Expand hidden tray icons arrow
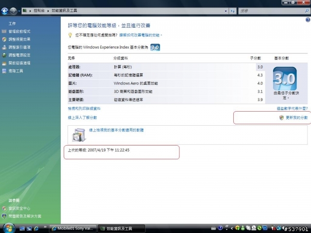 (x=232, y=229)
